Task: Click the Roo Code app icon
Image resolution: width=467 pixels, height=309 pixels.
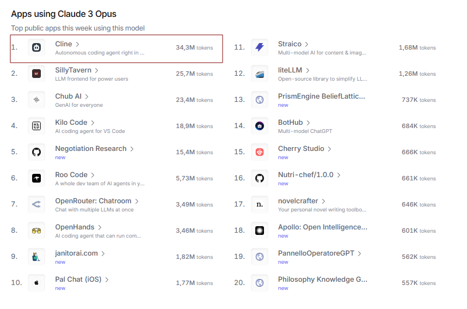Action: point(36,178)
